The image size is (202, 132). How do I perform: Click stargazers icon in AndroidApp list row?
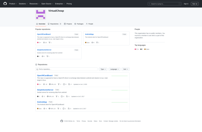(x=44, y=109)
